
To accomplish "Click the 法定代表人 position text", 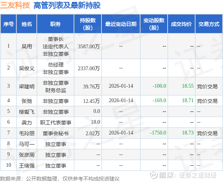I will pos(55,46).
